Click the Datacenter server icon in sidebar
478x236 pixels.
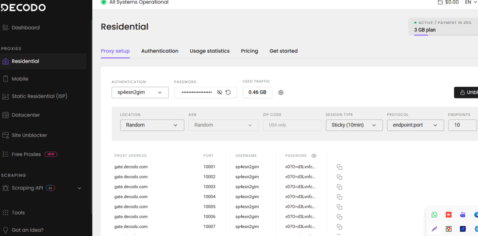(5, 115)
